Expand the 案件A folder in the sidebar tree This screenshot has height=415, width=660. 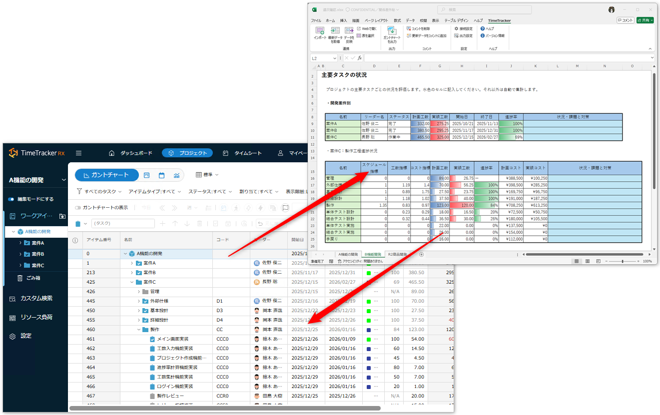20,243
